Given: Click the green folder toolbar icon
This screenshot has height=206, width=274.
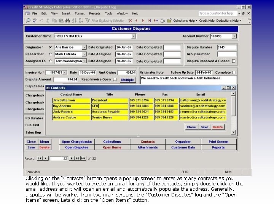Looking at the screenshot, I should pyautogui.click(x=169, y=21).
